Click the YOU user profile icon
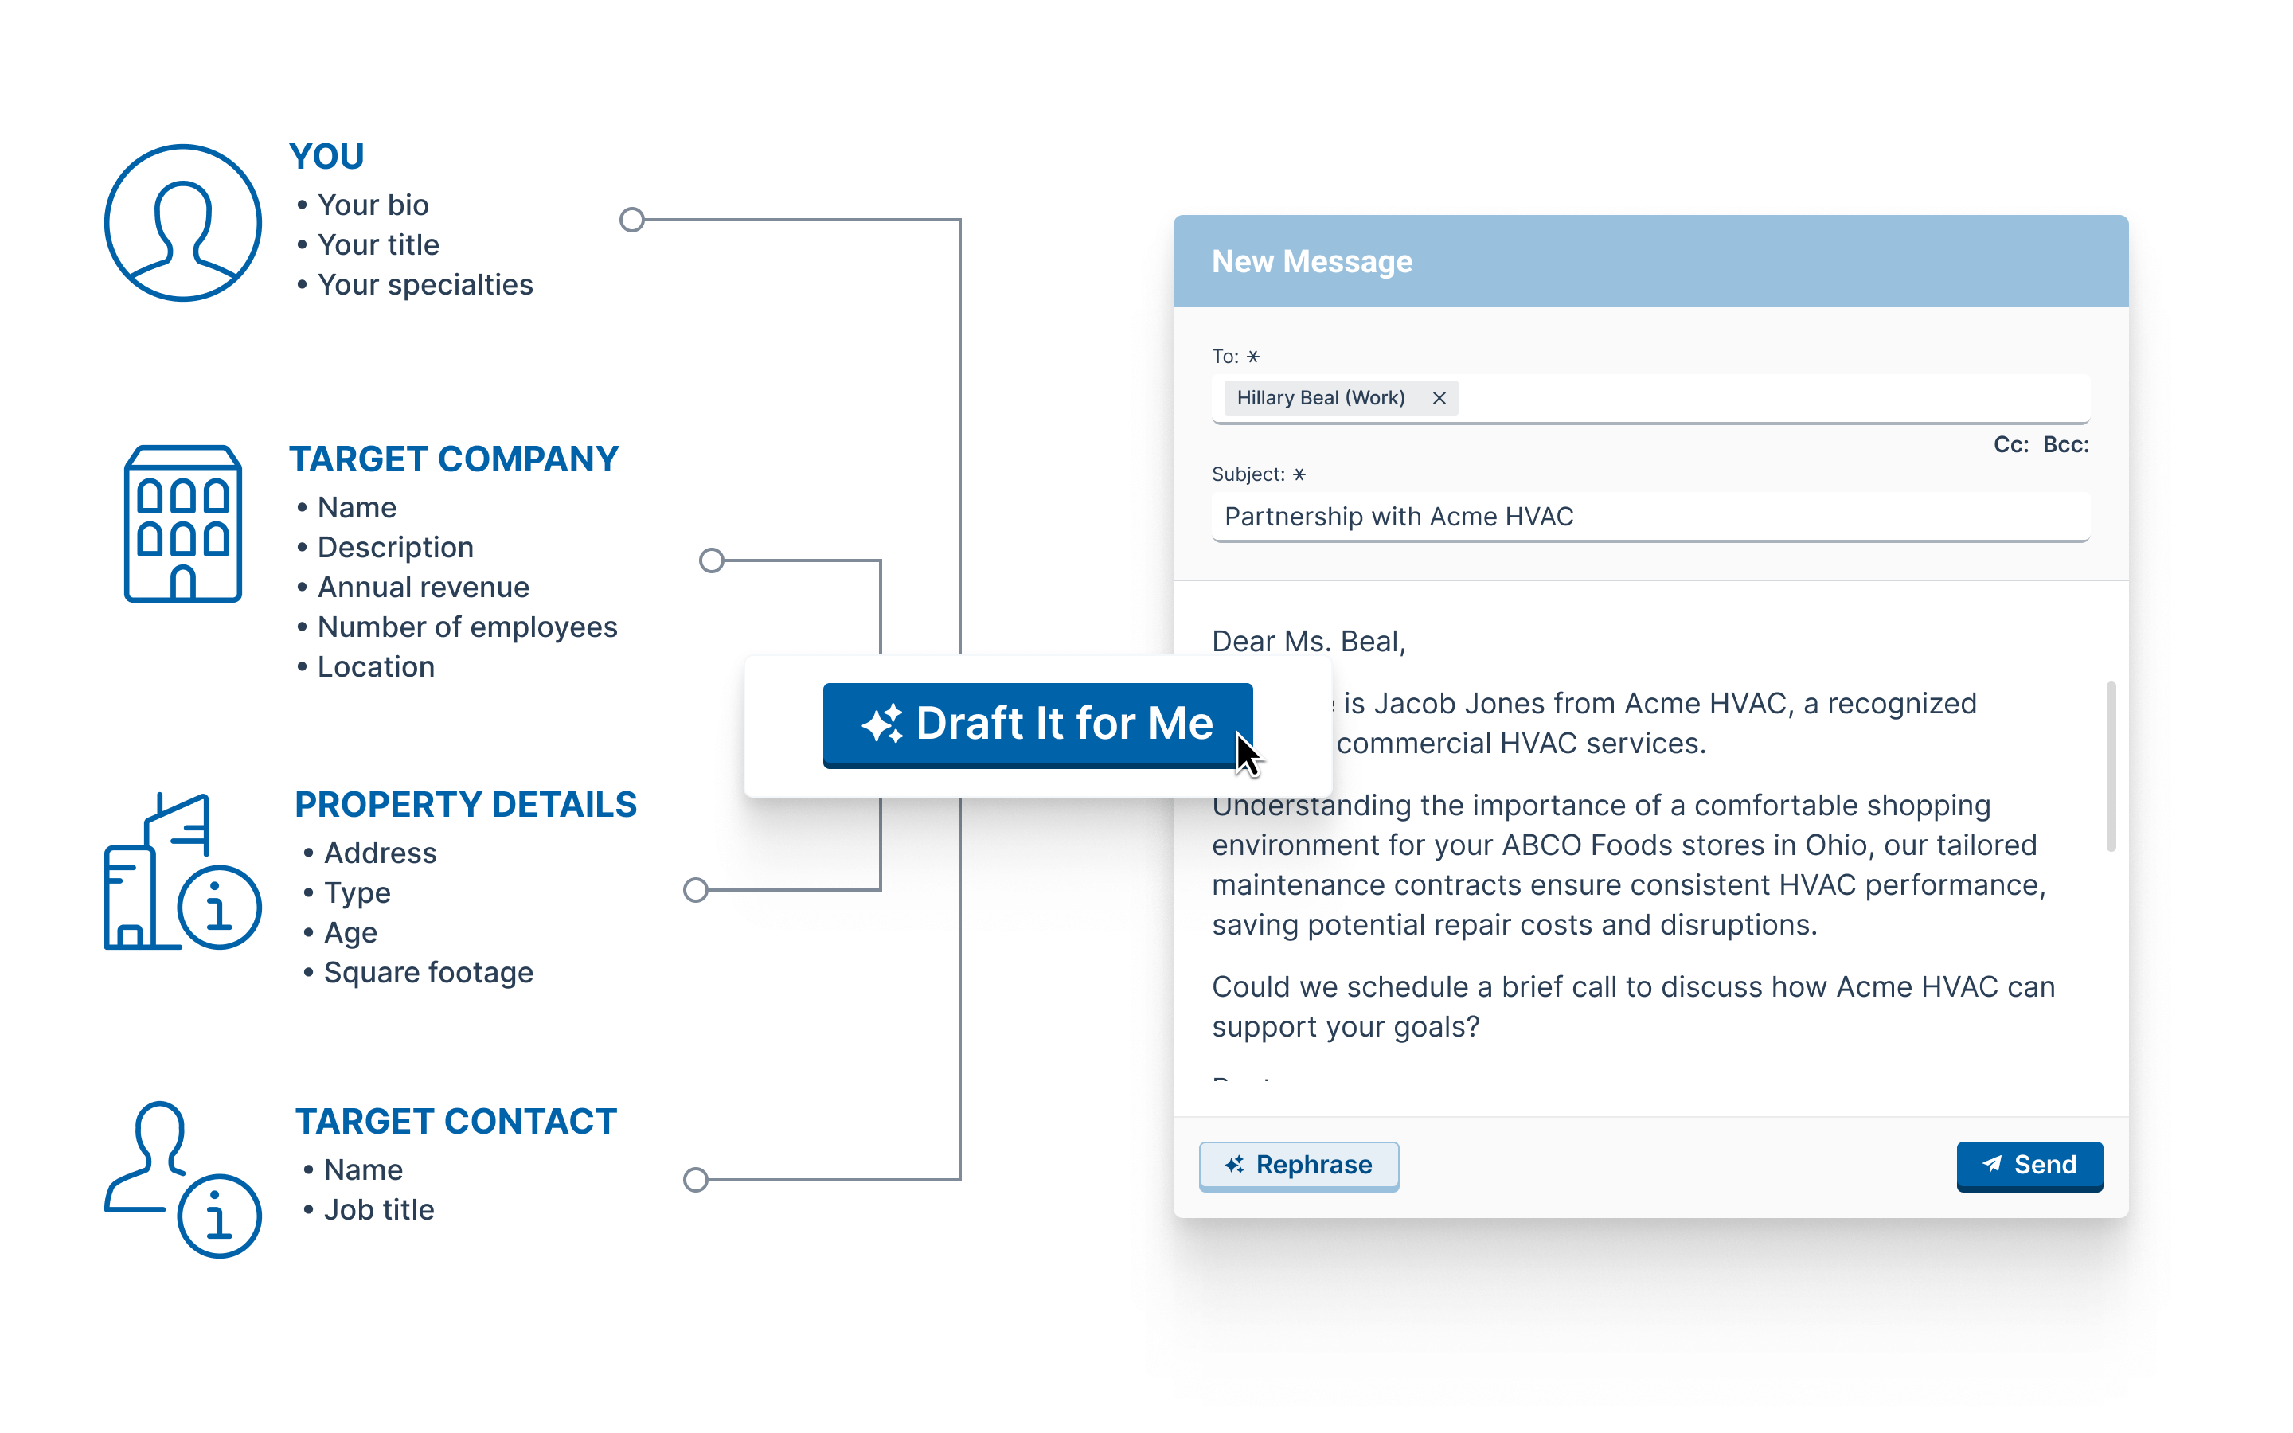2293x1433 pixels. (x=183, y=223)
